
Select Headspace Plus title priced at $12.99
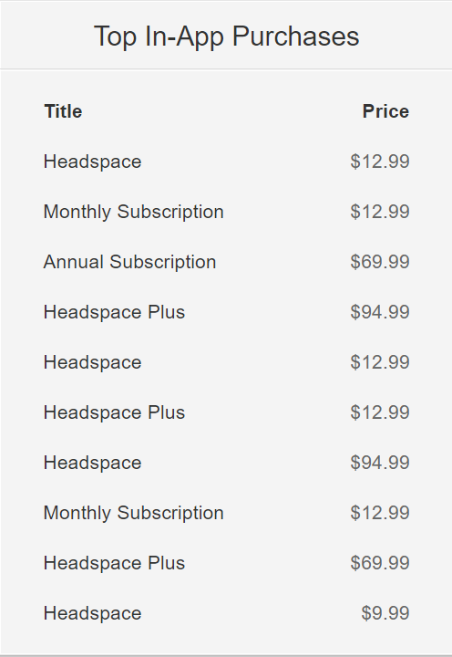coord(114,412)
